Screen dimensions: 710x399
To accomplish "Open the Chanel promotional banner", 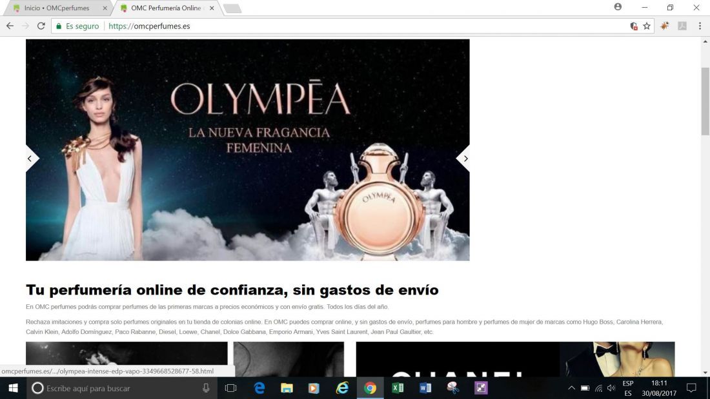I will 515,359.
